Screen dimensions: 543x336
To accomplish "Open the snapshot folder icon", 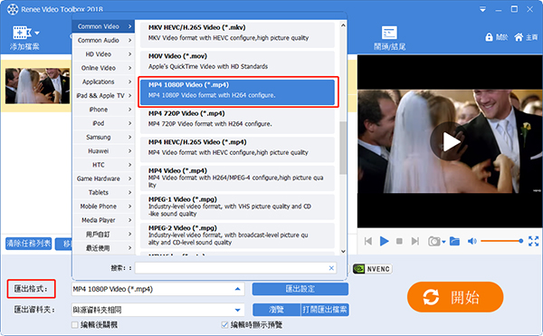I will click(x=454, y=241).
